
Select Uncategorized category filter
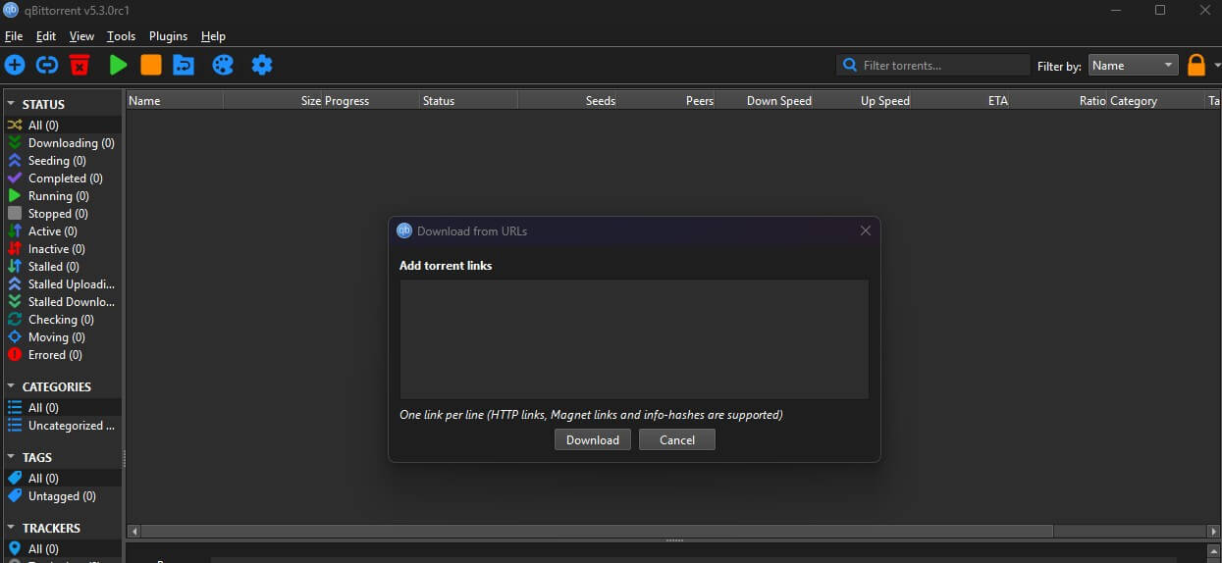61,426
